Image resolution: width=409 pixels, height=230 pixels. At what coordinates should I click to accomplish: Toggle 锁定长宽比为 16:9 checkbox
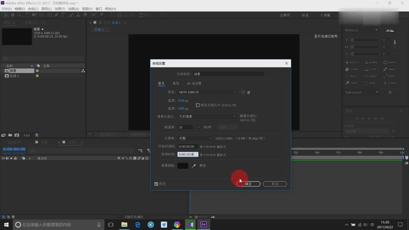coord(198,105)
